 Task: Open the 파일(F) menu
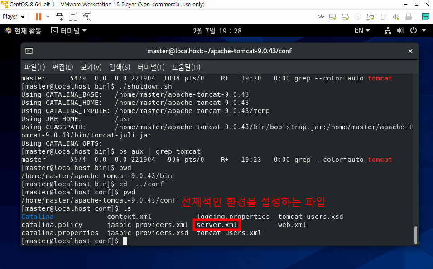tap(35, 67)
